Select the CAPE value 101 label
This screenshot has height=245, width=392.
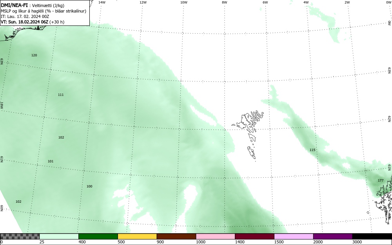(51, 161)
